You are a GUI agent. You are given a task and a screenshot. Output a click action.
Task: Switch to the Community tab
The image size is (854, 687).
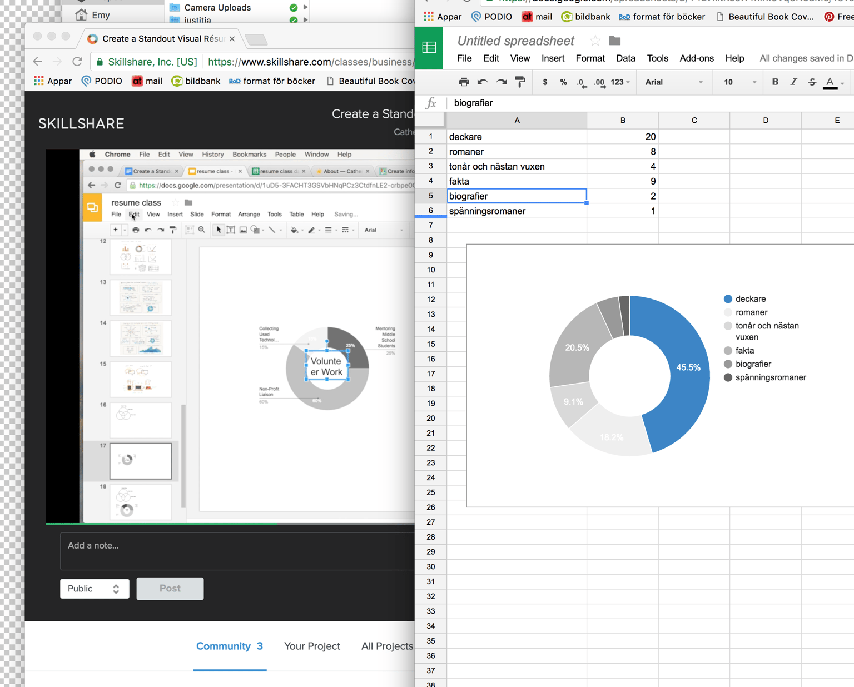pyautogui.click(x=230, y=646)
